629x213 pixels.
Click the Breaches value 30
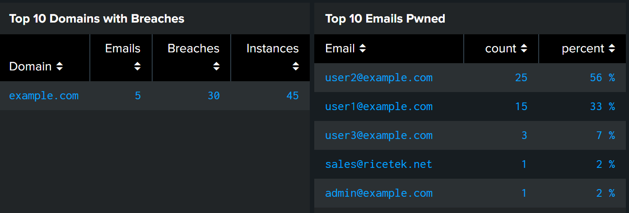pos(214,96)
